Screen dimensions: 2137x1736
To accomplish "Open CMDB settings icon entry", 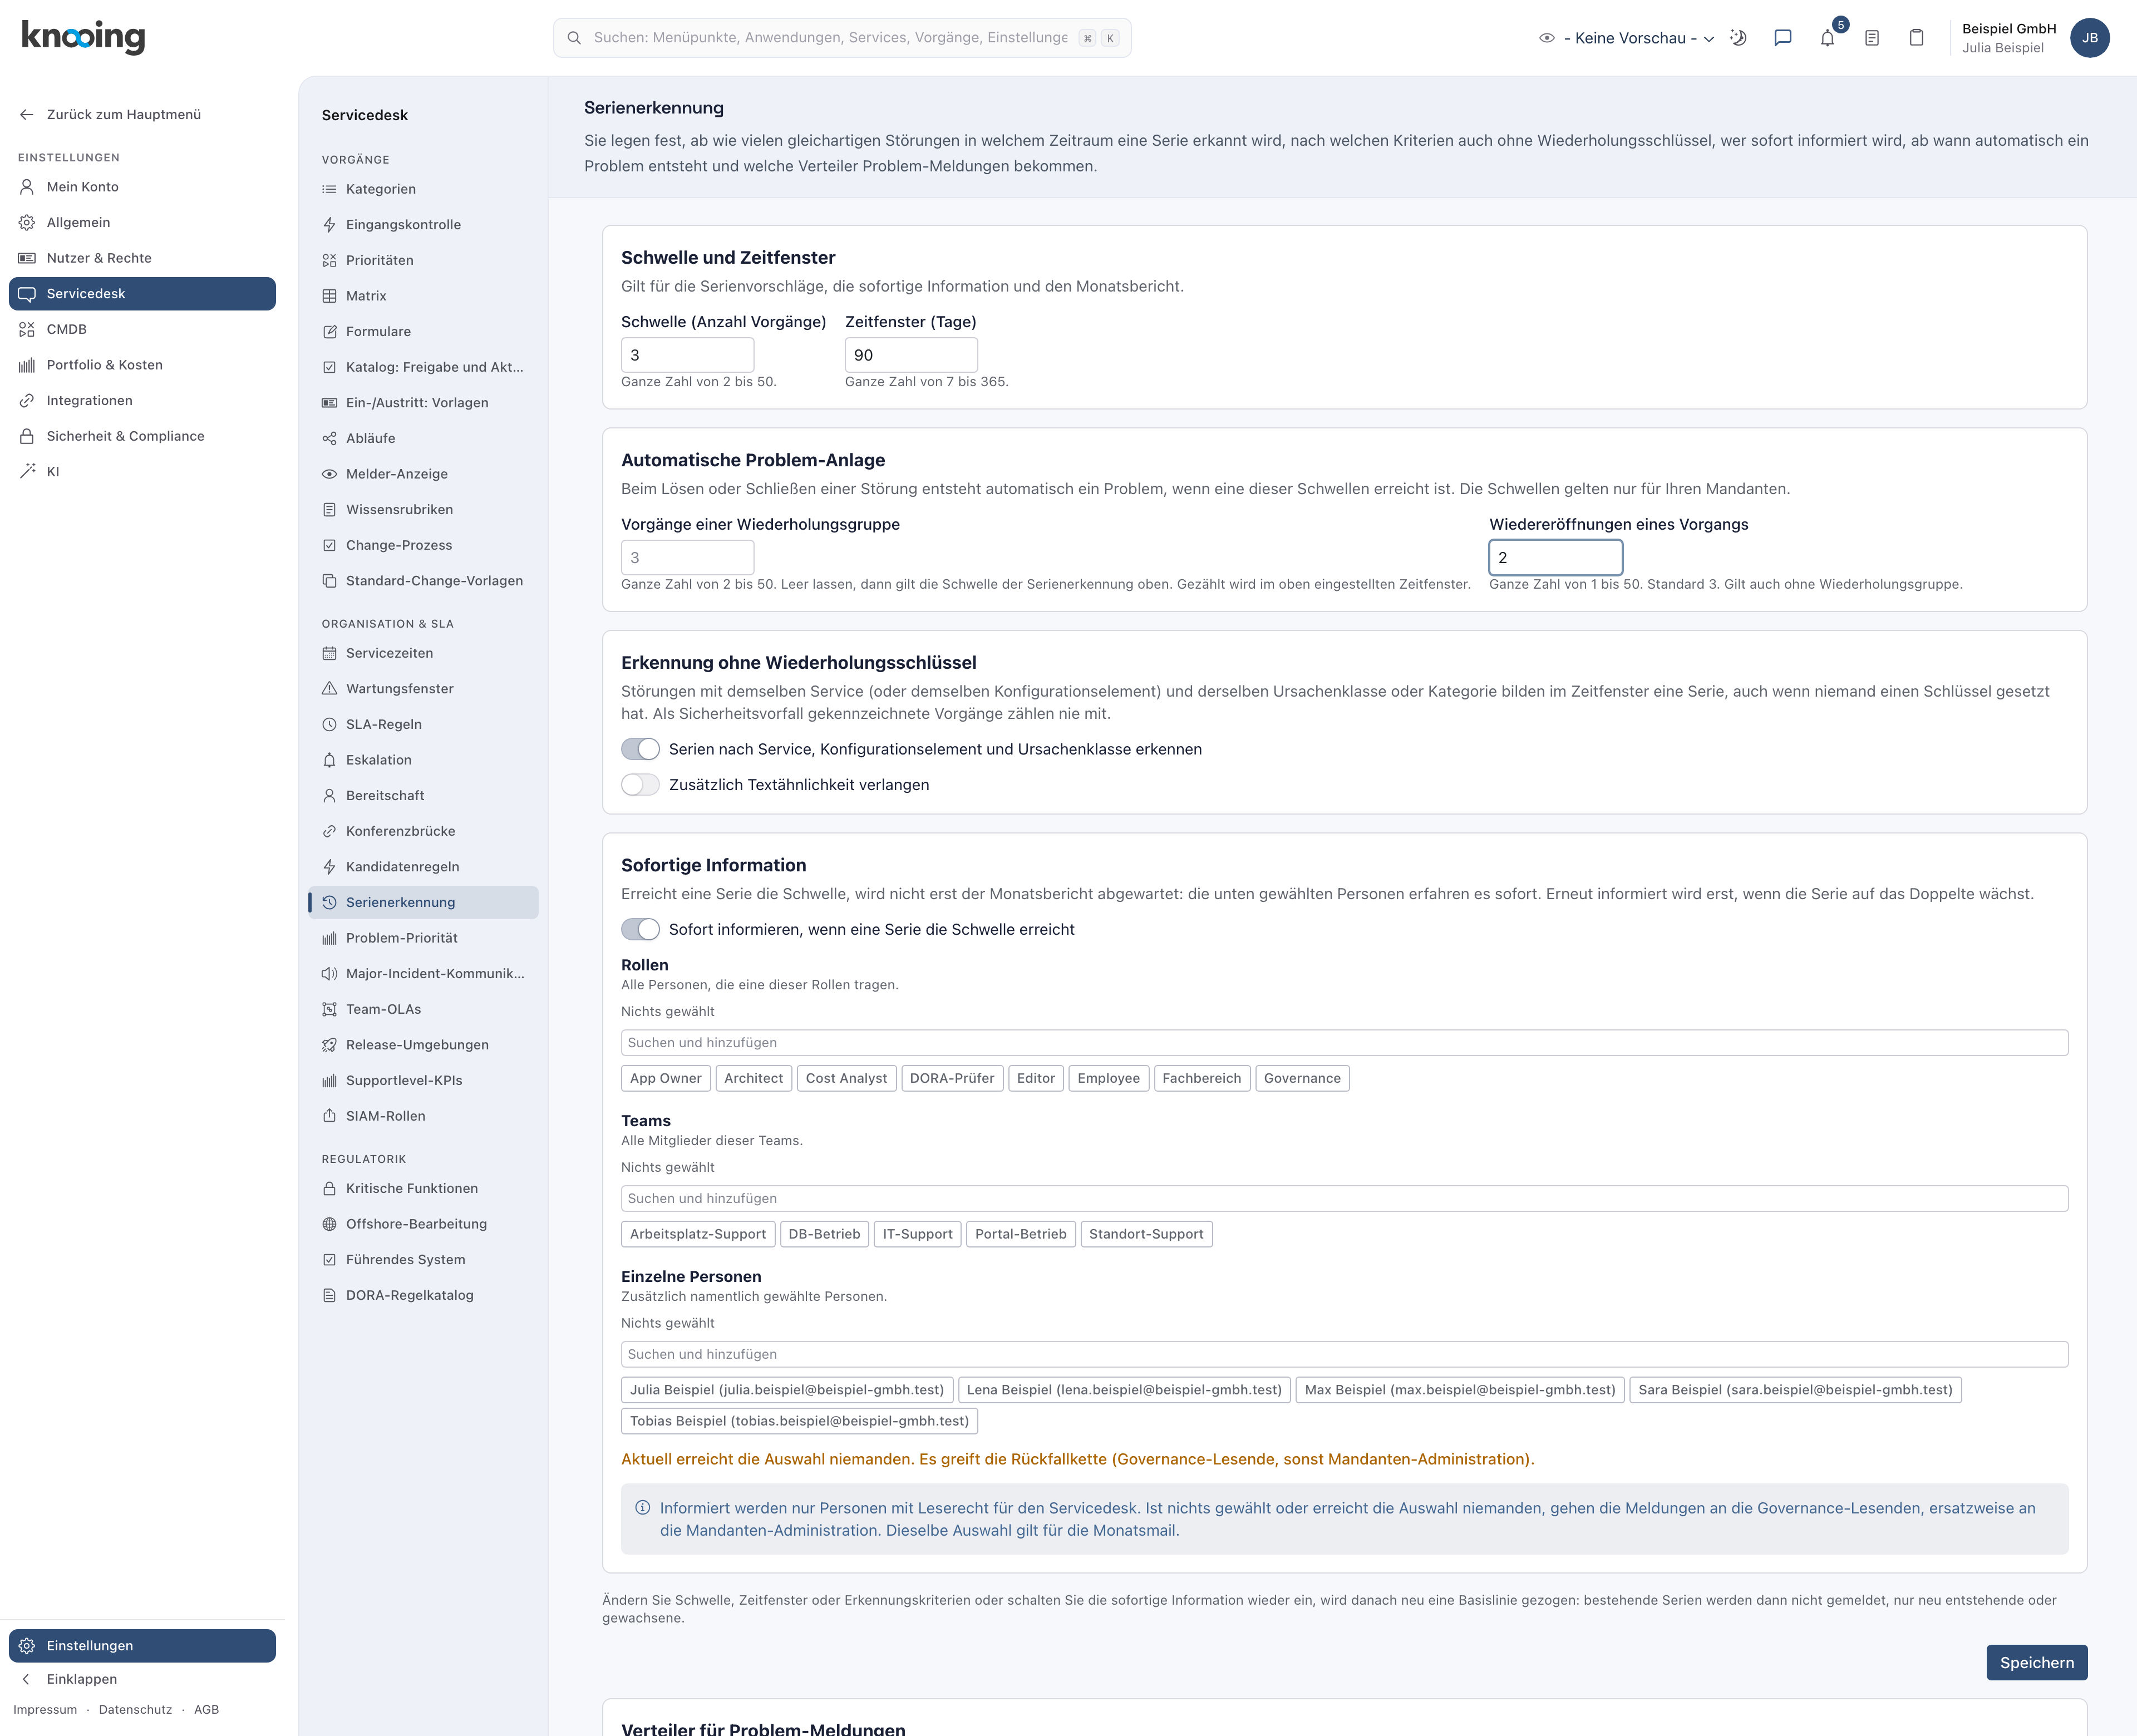I will click(x=142, y=329).
